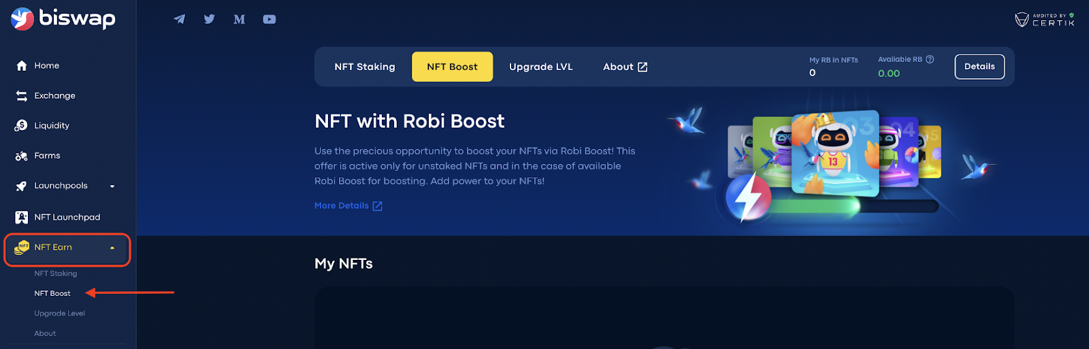Open the Medium social icon

click(239, 19)
